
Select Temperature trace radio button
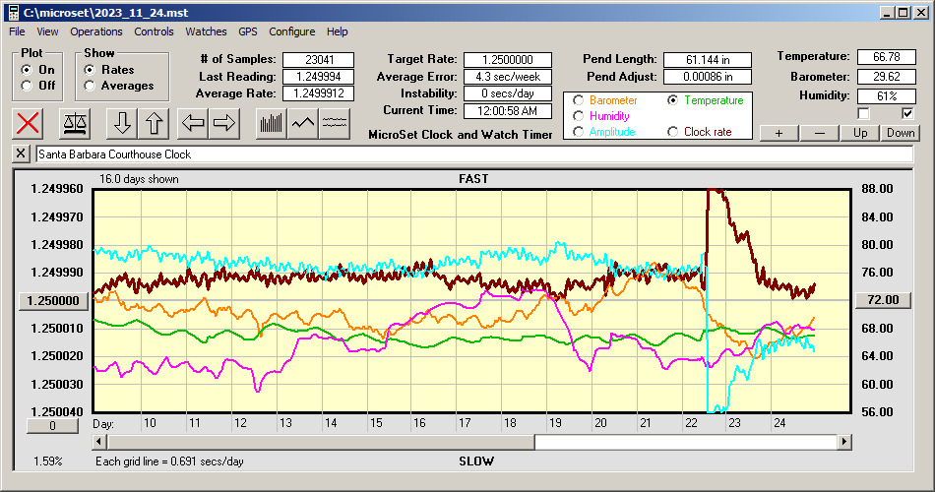(672, 100)
